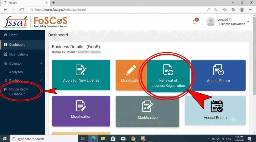Open Task View on taskbar
256x142 pixels.
83,139
